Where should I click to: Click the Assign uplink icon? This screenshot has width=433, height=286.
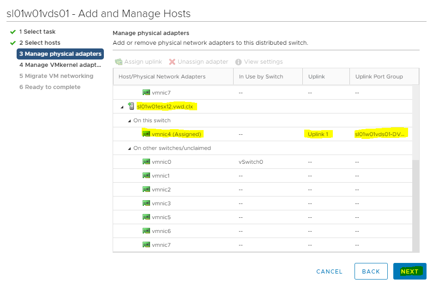point(119,61)
